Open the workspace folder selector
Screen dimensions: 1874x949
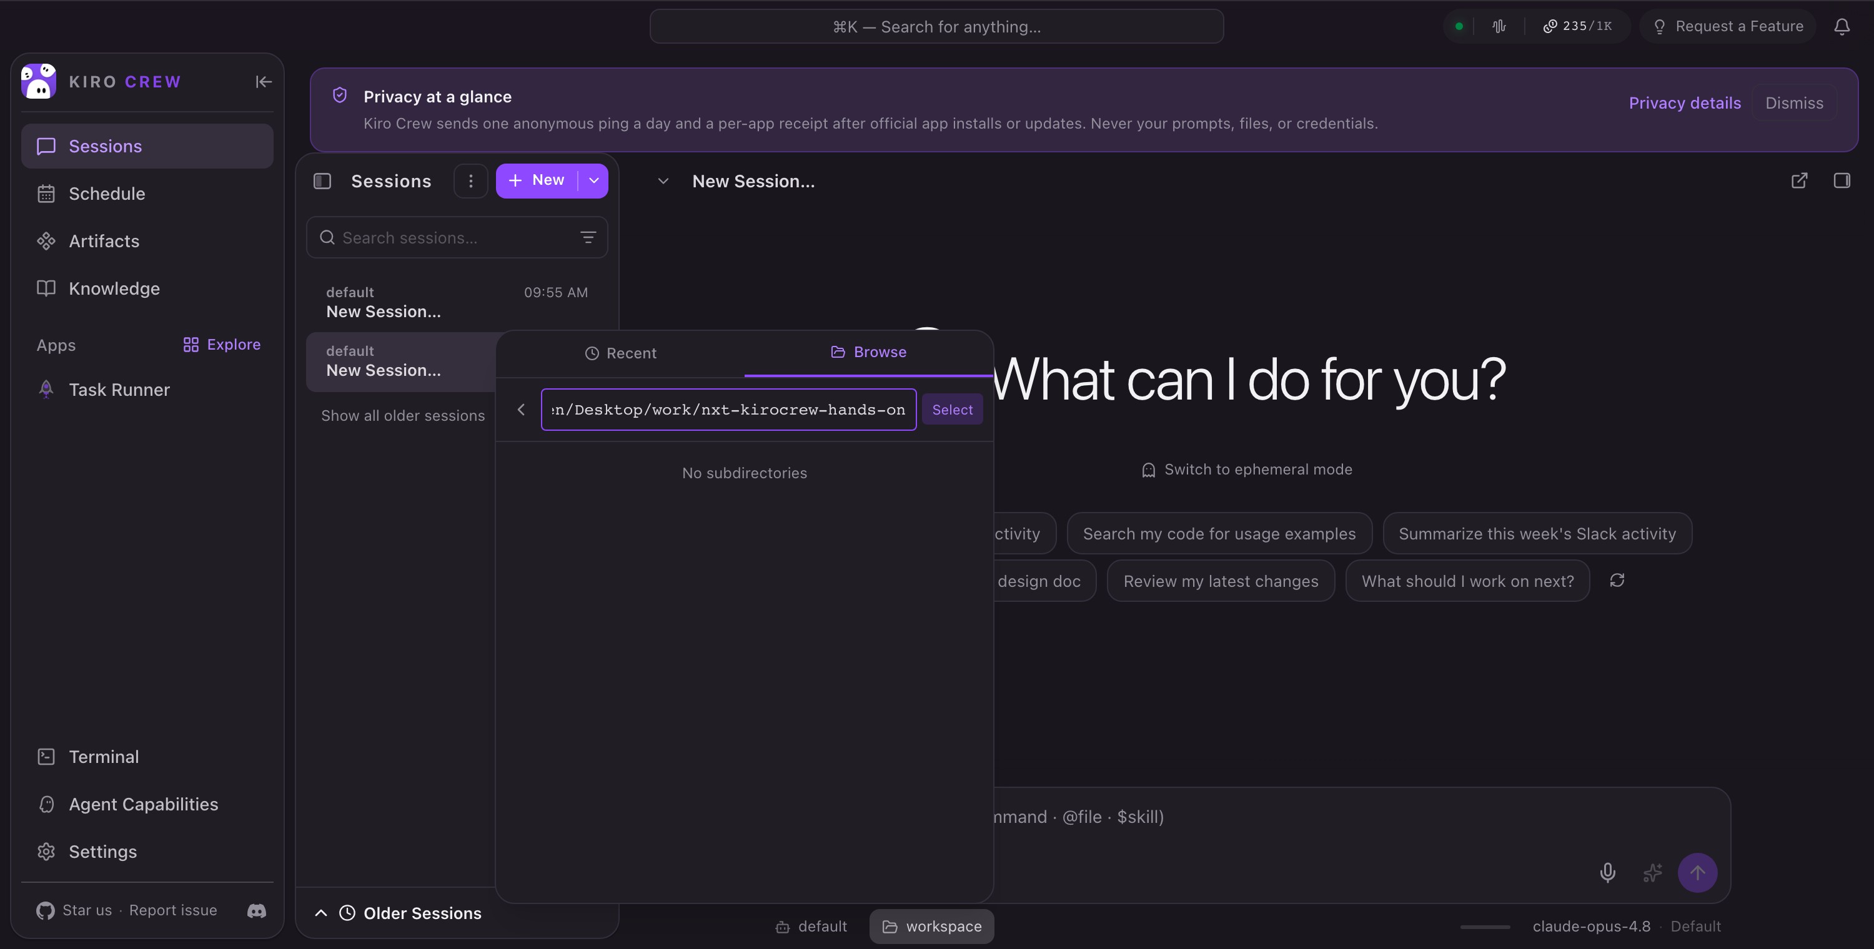point(931,927)
